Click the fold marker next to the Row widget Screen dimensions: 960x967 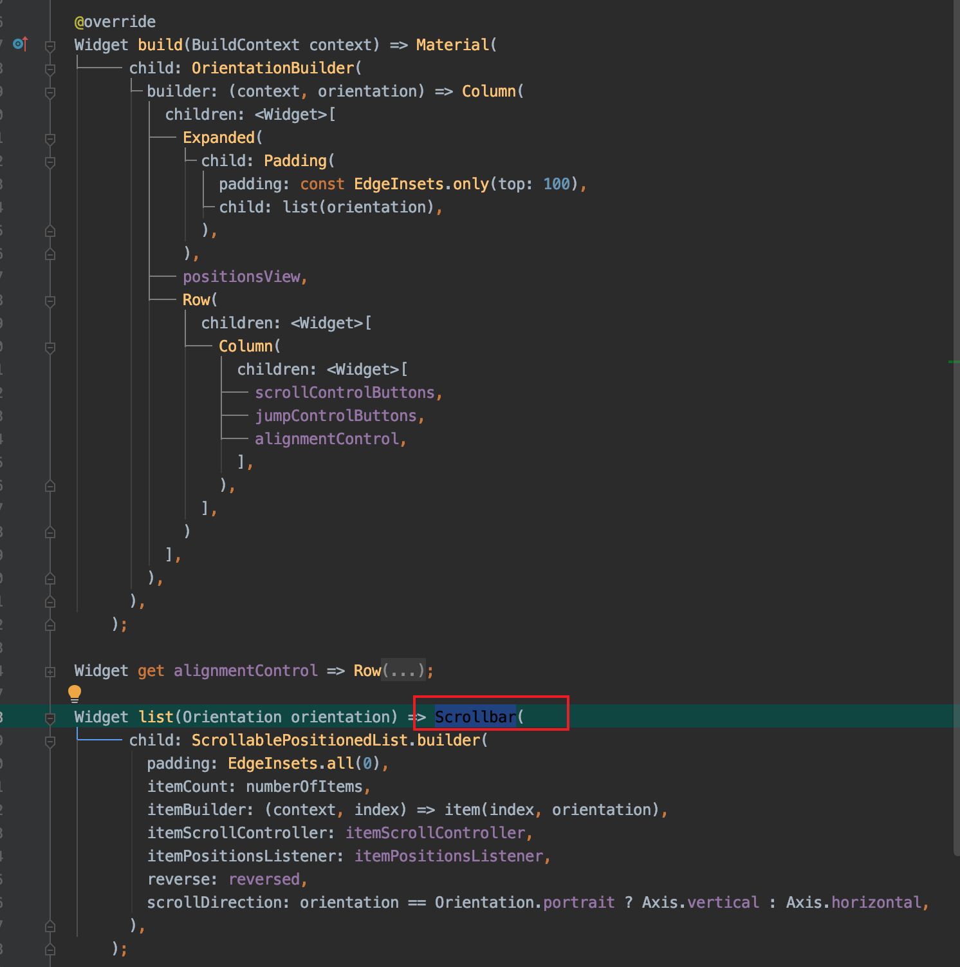tap(50, 302)
